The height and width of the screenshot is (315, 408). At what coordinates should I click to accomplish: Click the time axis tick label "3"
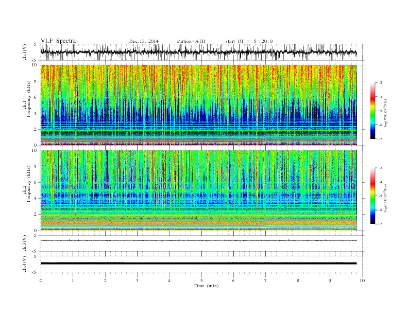137,281
